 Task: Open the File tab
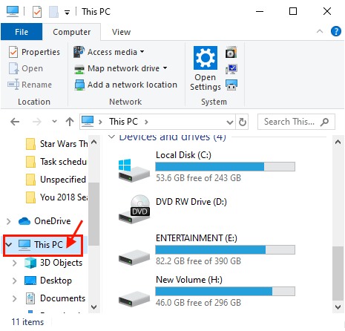click(22, 32)
